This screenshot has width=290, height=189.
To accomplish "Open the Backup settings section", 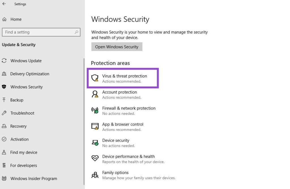I will [x=17, y=100].
